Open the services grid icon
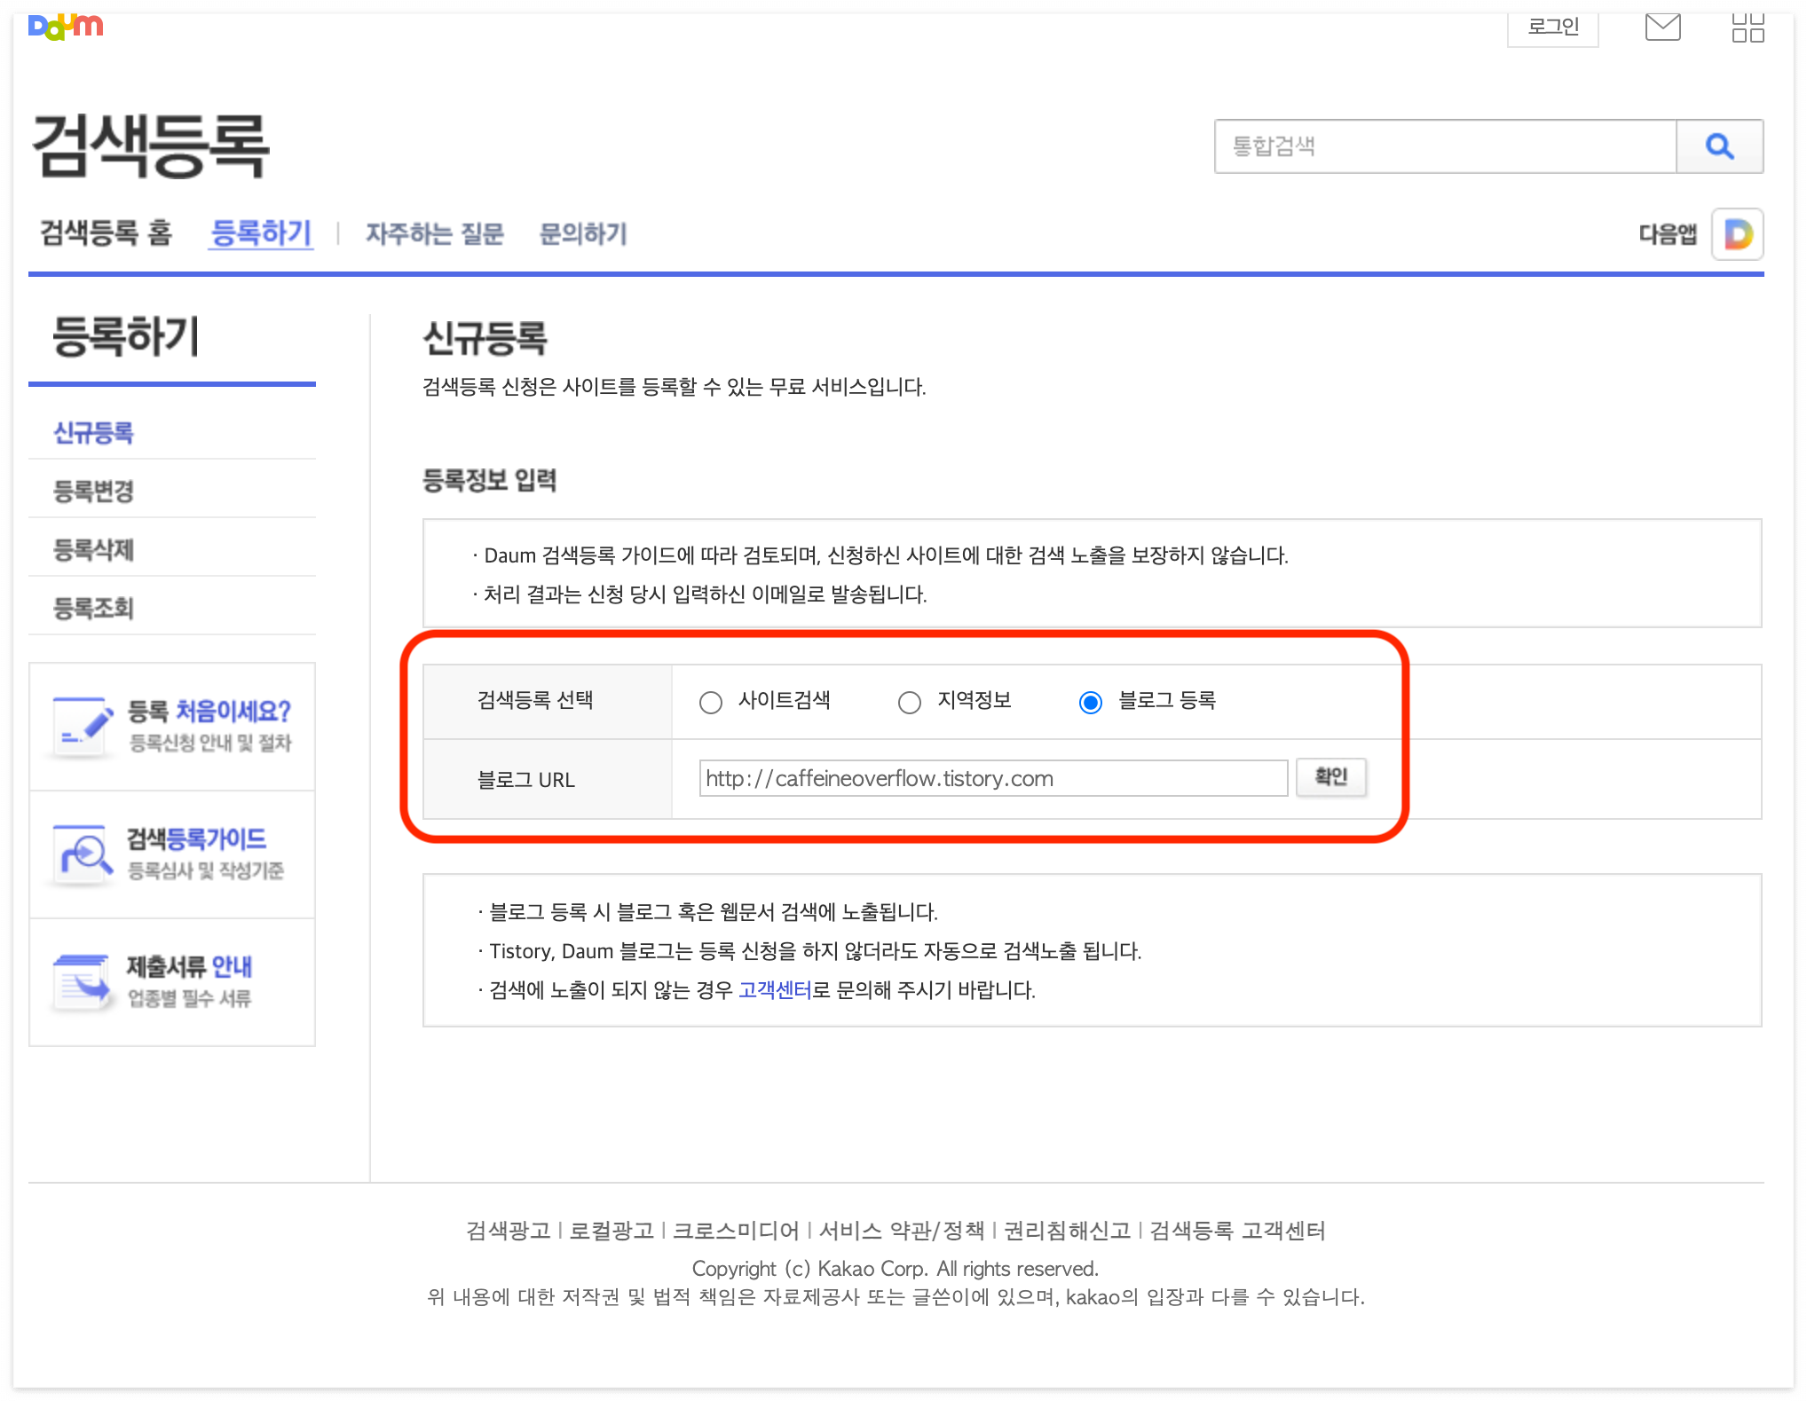This screenshot has width=1807, height=1401. (1747, 28)
